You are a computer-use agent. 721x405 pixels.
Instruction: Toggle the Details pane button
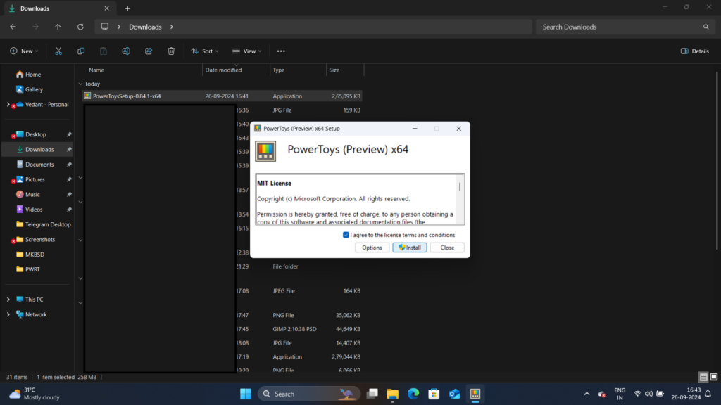pyautogui.click(x=695, y=51)
